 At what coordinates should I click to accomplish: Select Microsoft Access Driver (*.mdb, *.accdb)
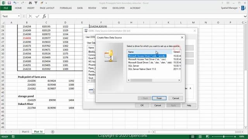click(x=147, y=56)
